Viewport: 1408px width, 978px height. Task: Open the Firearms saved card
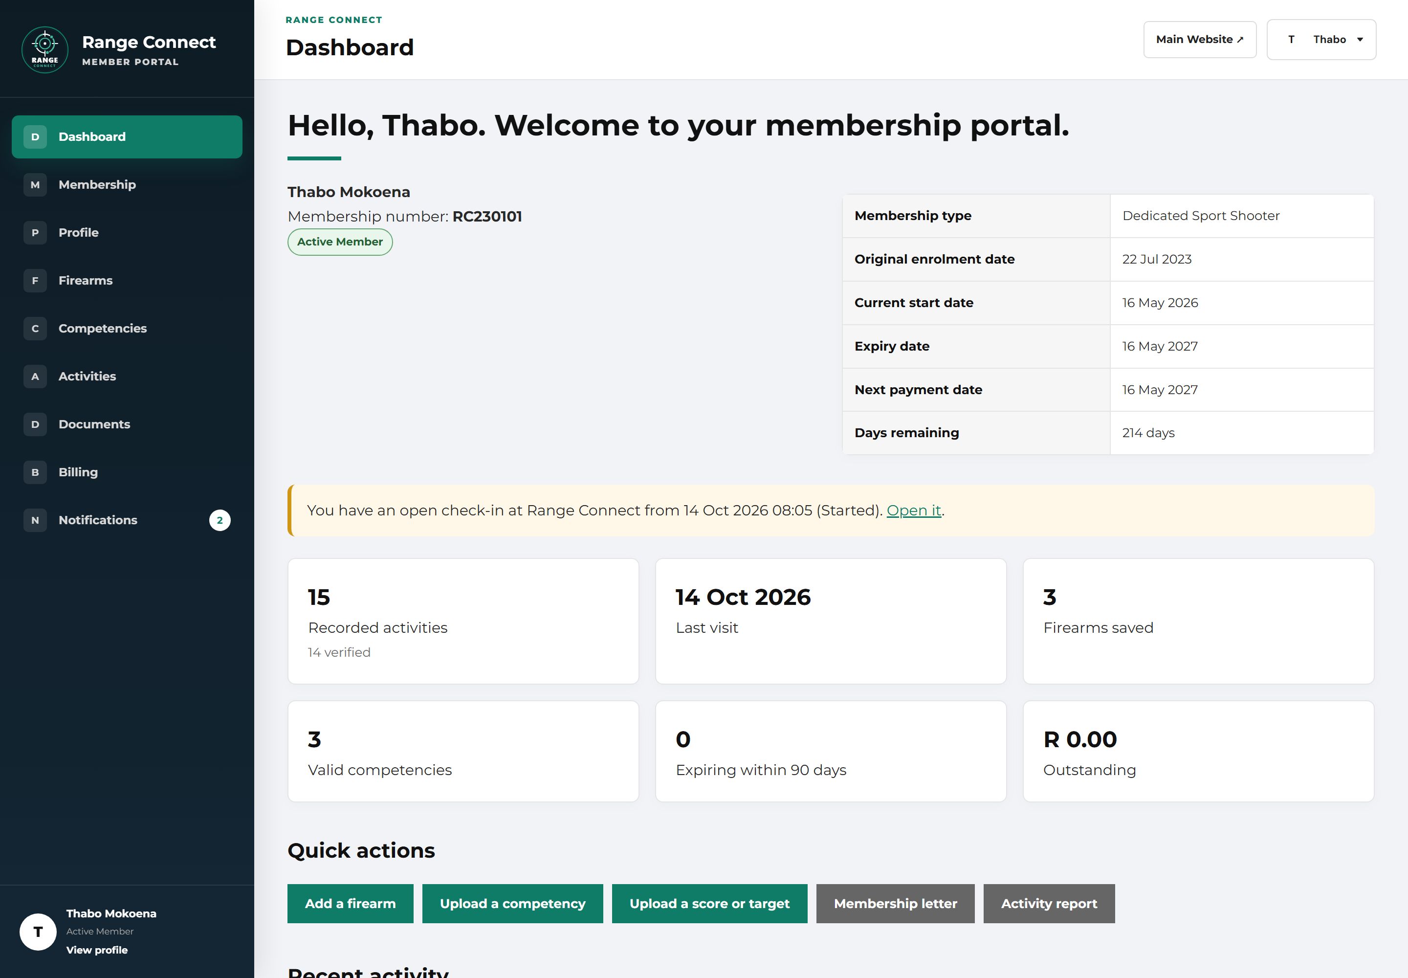coord(1198,621)
